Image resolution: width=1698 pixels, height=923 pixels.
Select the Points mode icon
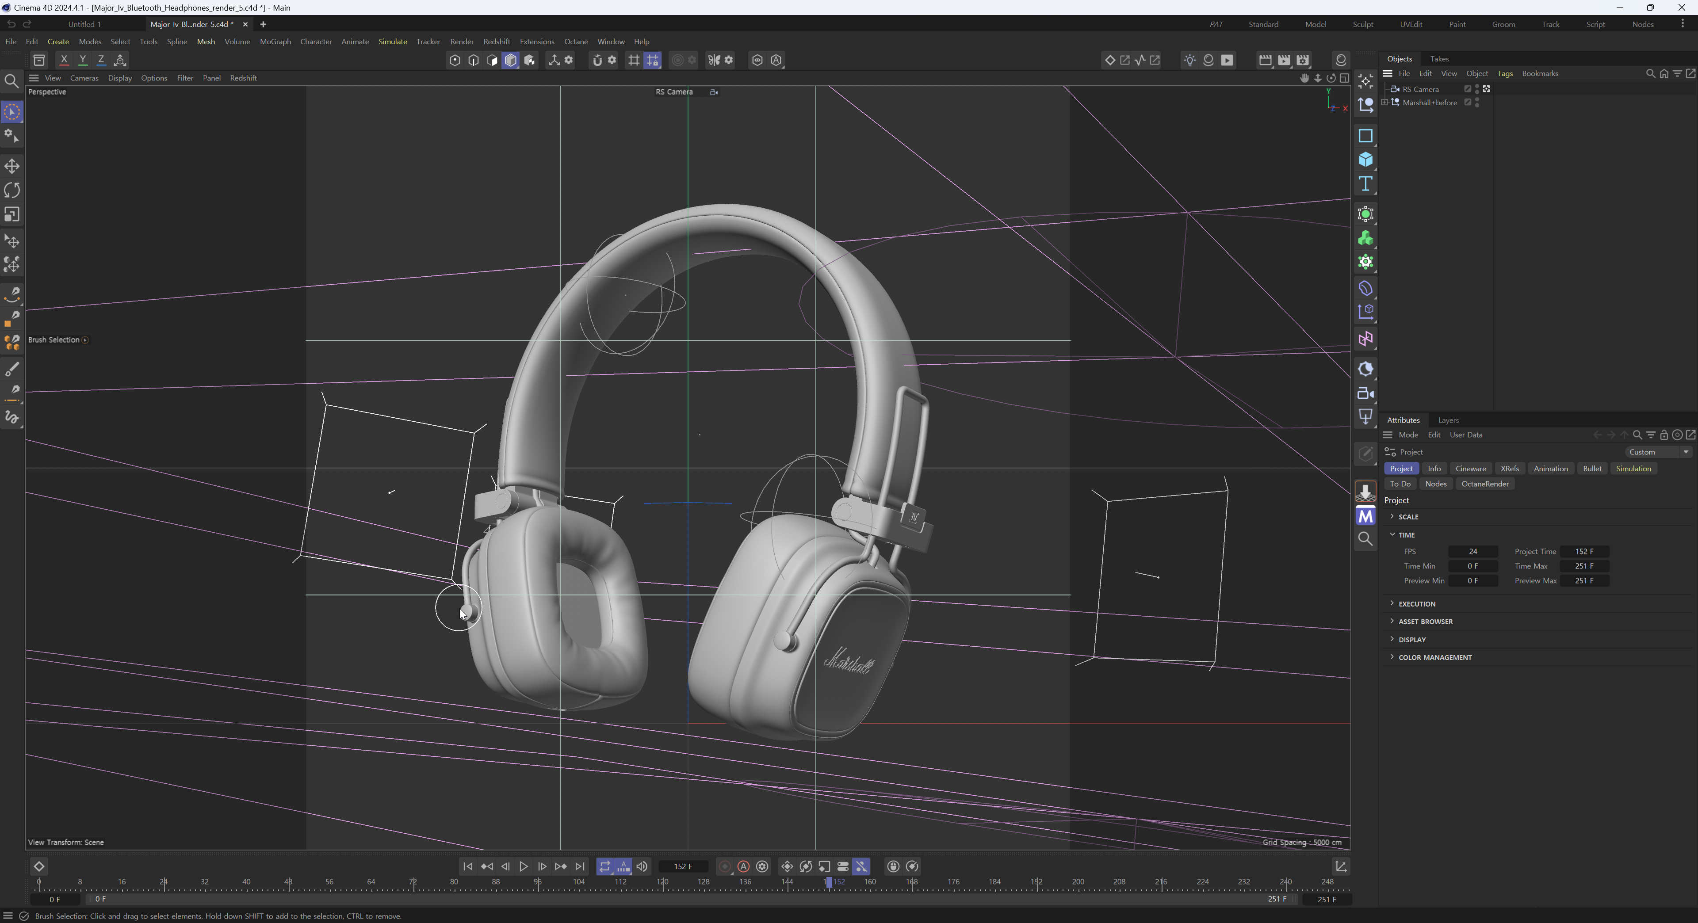[x=455, y=60]
